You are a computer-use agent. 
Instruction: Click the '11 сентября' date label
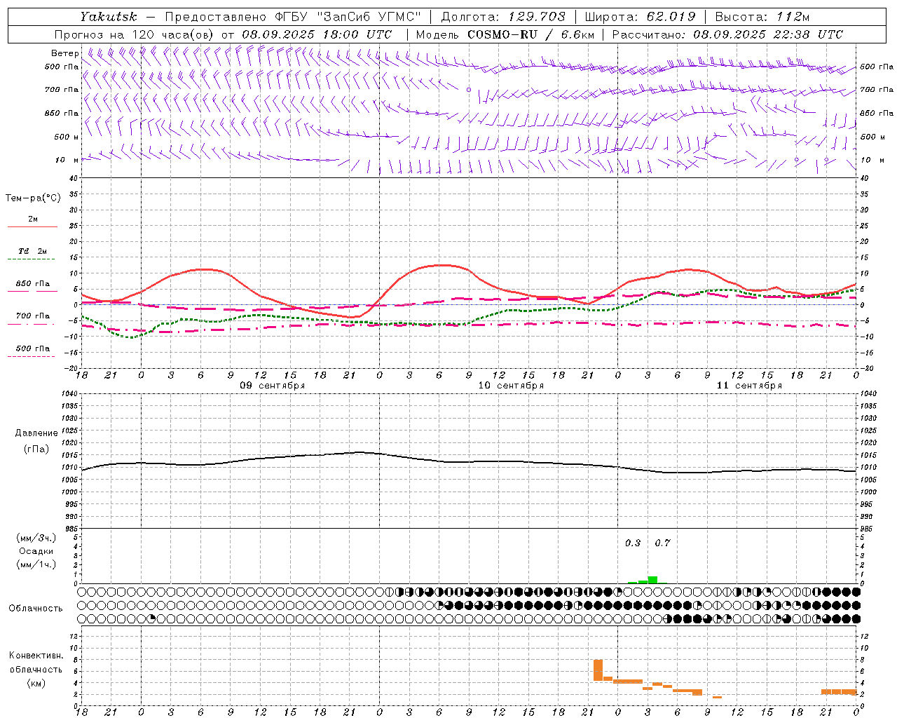point(749,386)
